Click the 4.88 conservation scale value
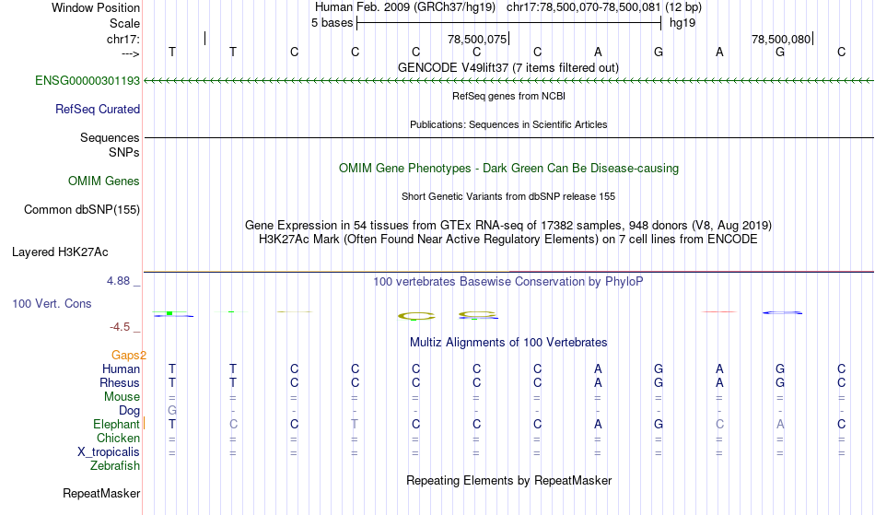The width and height of the screenshot is (875, 515). (x=118, y=281)
